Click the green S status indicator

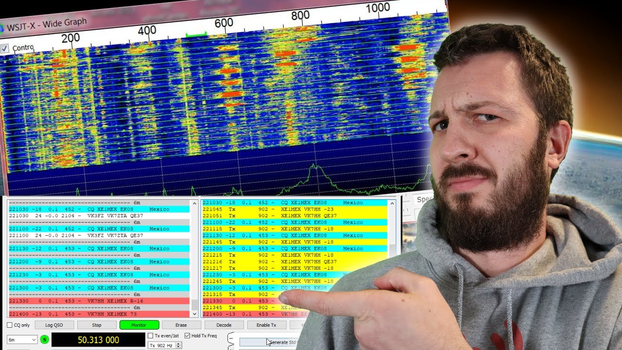(x=45, y=340)
